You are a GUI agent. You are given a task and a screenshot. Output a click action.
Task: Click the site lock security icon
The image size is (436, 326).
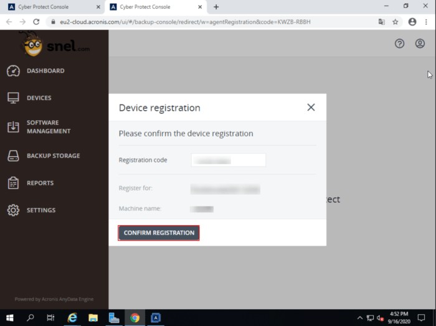click(x=54, y=22)
